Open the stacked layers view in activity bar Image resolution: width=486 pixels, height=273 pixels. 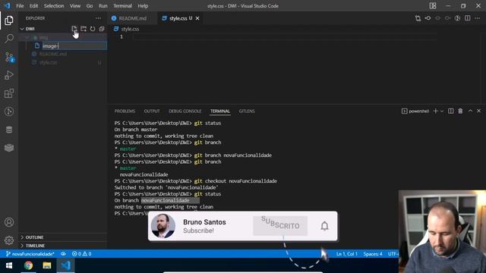9,148
